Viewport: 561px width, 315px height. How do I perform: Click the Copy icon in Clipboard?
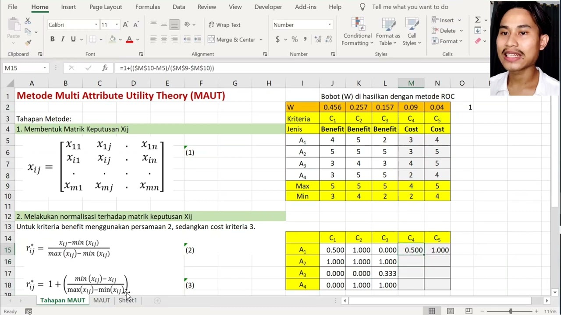(x=28, y=31)
